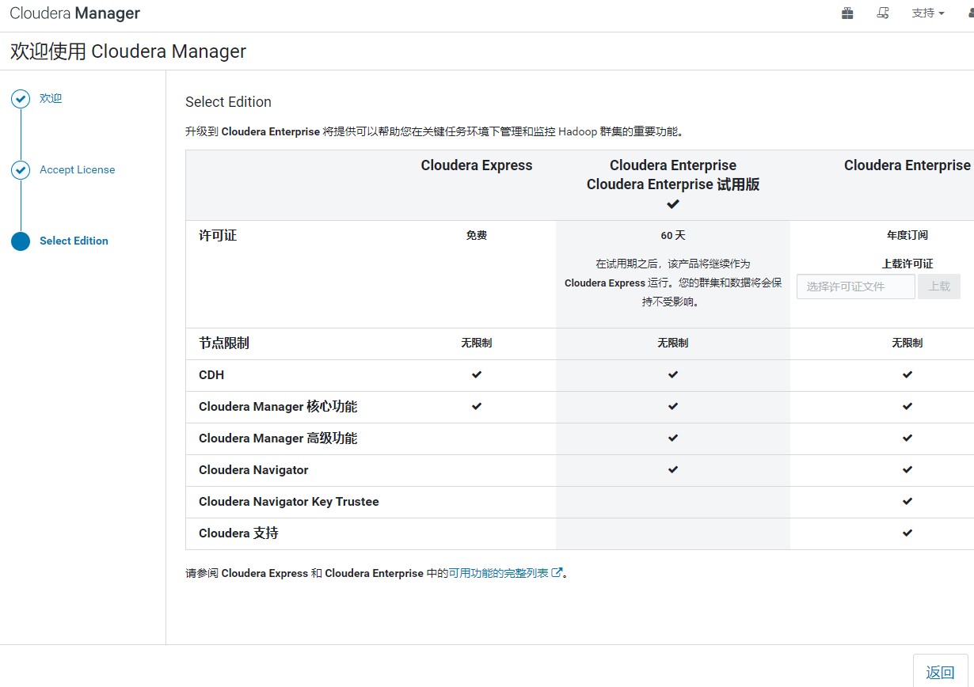The width and height of the screenshot is (974, 687).
Task: Click the 节点限制 row label
Action: [224, 343]
